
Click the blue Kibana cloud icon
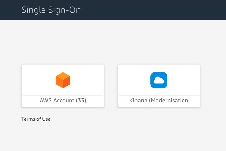coord(159,80)
